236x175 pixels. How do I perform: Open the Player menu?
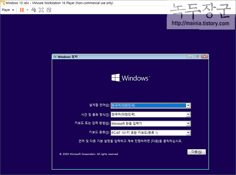pyautogui.click(x=8, y=10)
